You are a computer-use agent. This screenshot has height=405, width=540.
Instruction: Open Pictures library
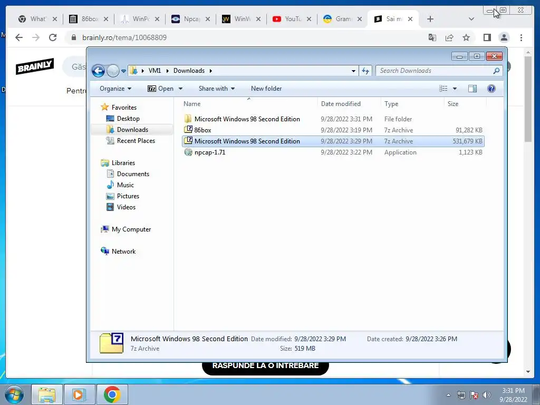pos(128,196)
